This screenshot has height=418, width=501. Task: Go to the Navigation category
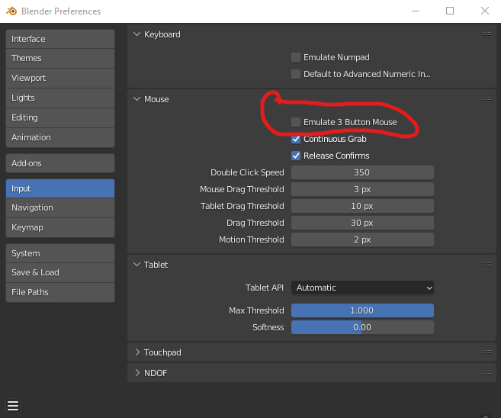(59, 207)
